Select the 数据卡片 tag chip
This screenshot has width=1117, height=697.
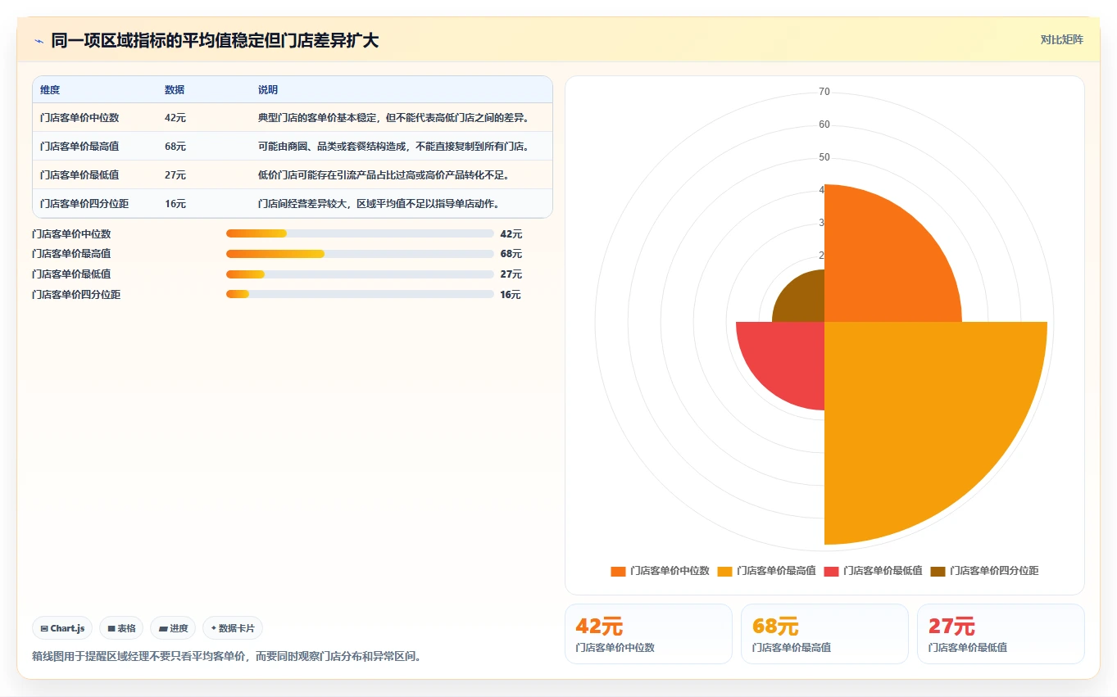[233, 628]
